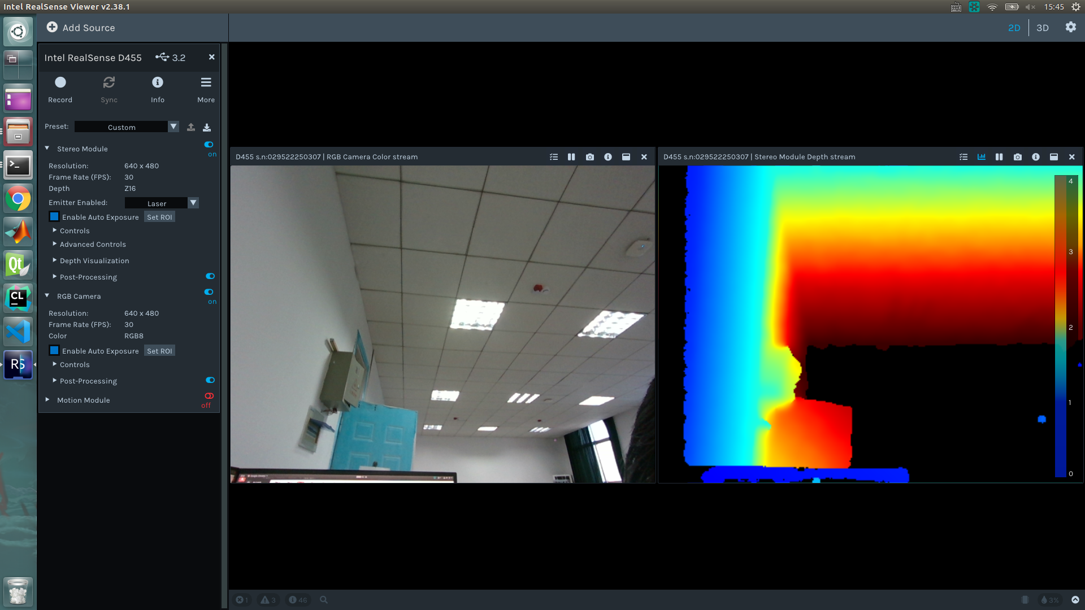1085x610 pixels.
Task: Switch to 2D view
Action: coord(1014,28)
